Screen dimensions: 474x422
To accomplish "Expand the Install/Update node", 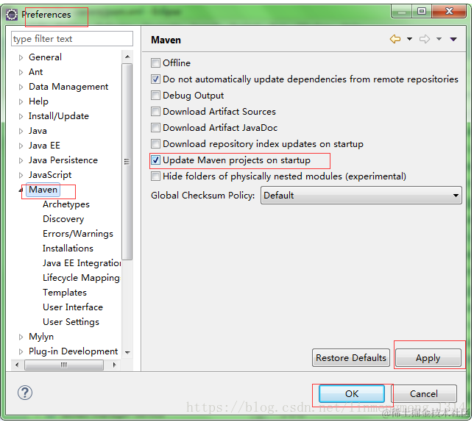I will (21, 116).
